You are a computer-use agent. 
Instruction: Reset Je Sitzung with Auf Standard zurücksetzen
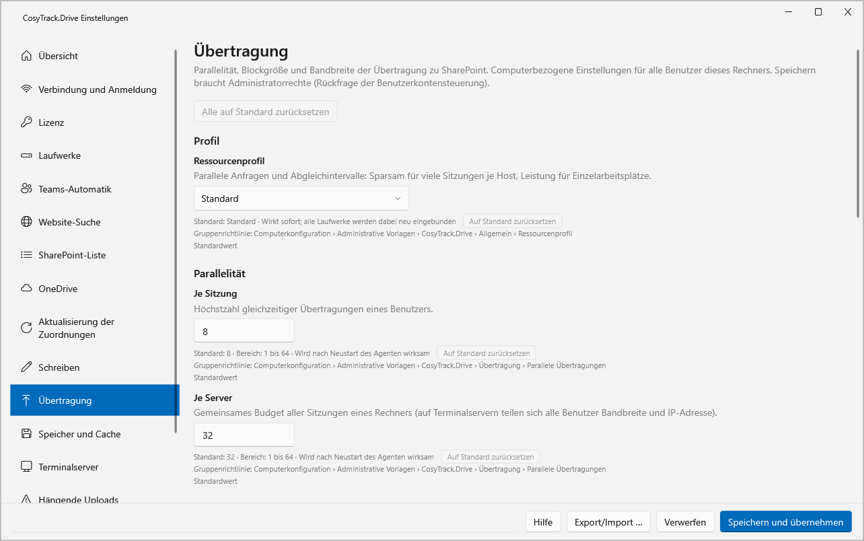(x=487, y=353)
